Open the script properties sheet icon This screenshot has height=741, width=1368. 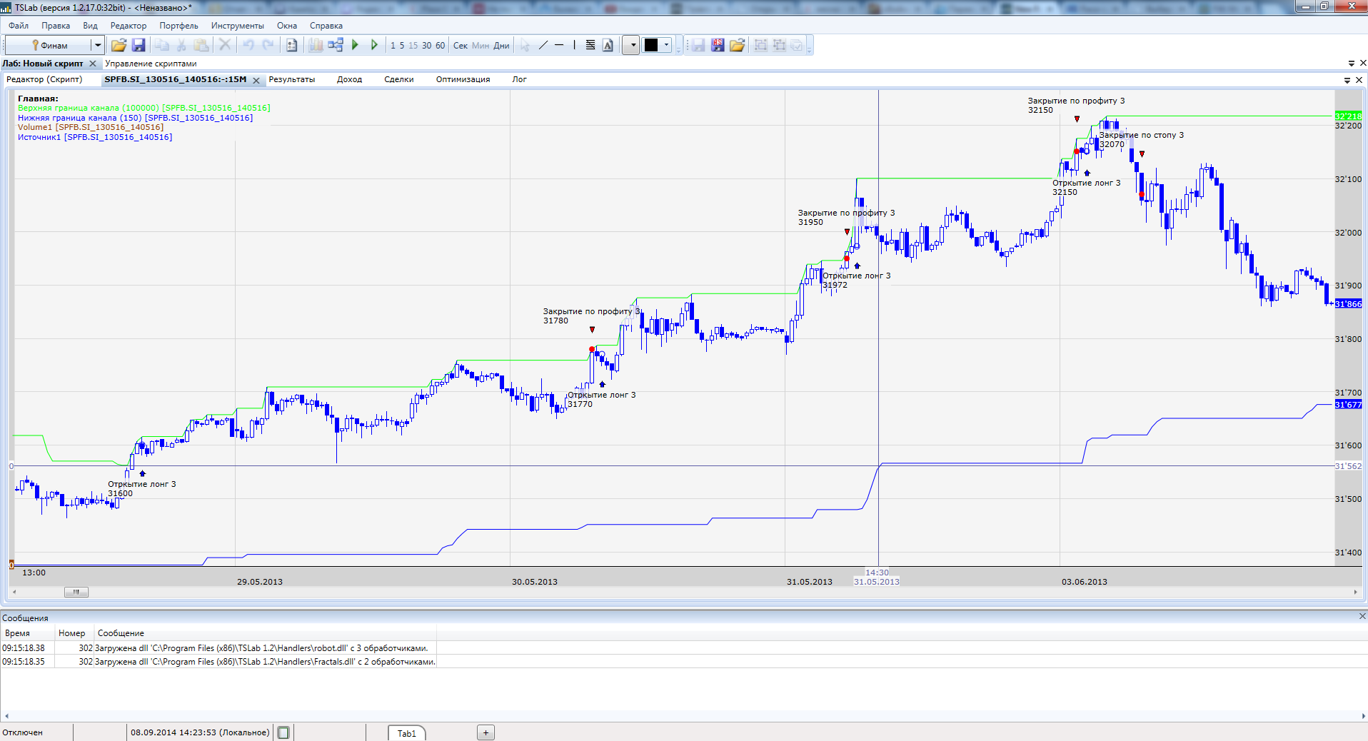tap(291, 45)
